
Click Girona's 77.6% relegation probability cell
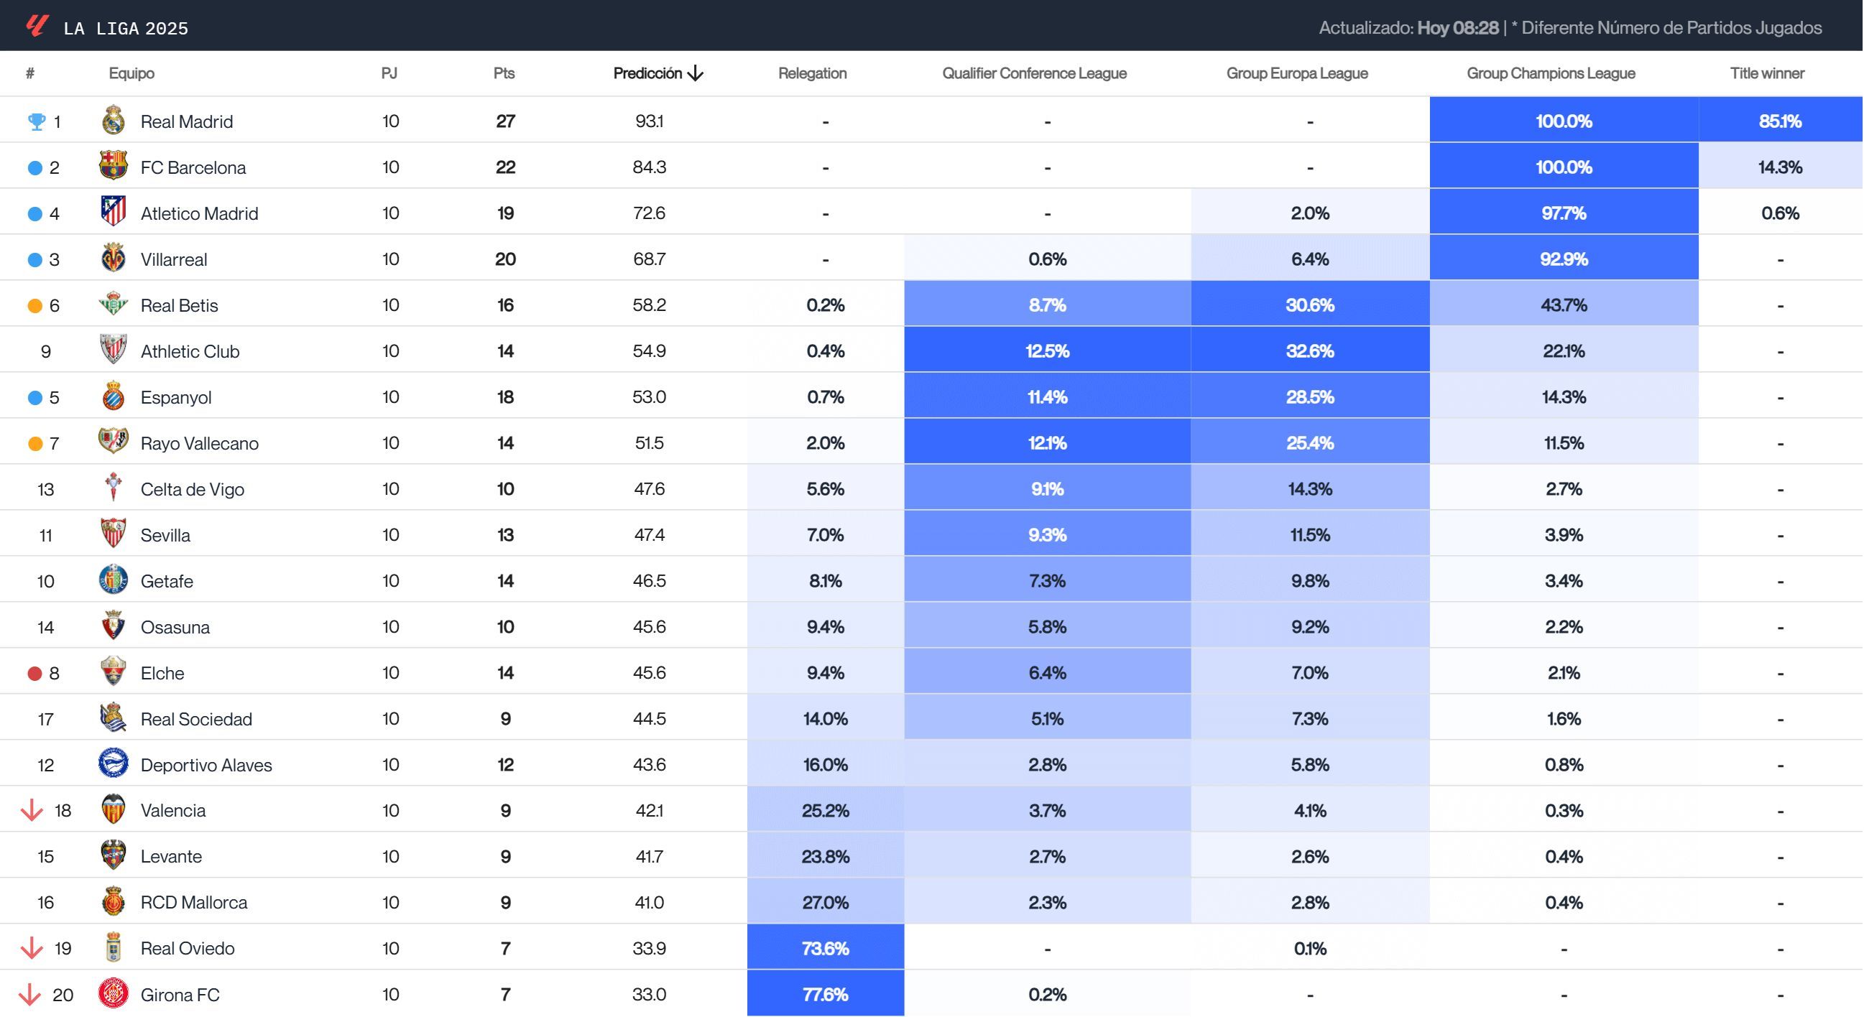825,994
